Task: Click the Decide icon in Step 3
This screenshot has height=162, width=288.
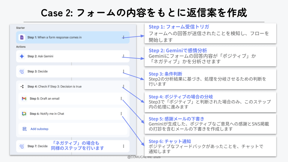Action: 22,71
